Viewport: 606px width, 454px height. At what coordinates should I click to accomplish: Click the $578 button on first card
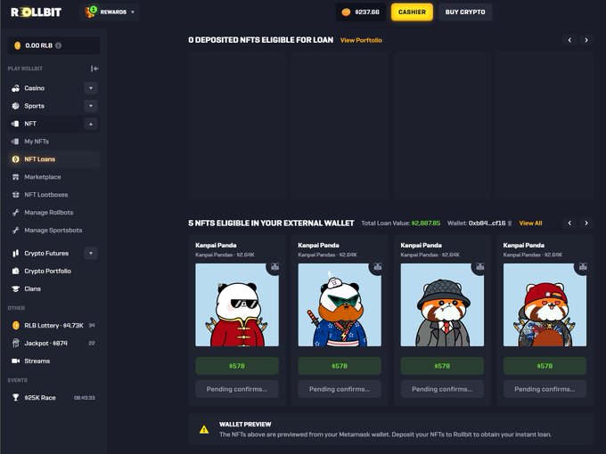(237, 366)
